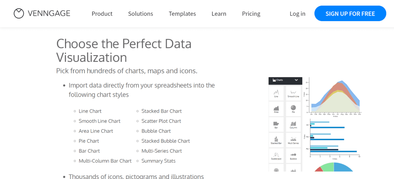Select the Stacked Bar chart icon

click(276, 140)
